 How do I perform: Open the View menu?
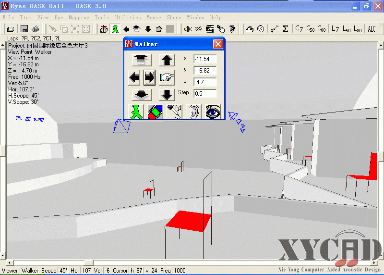coord(43,17)
